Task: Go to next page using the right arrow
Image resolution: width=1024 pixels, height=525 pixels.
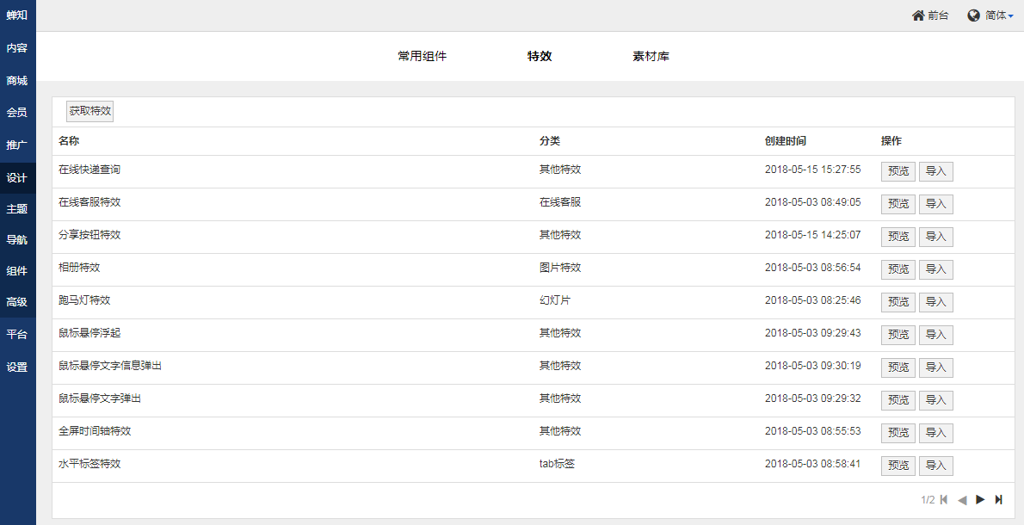Action: point(980,500)
